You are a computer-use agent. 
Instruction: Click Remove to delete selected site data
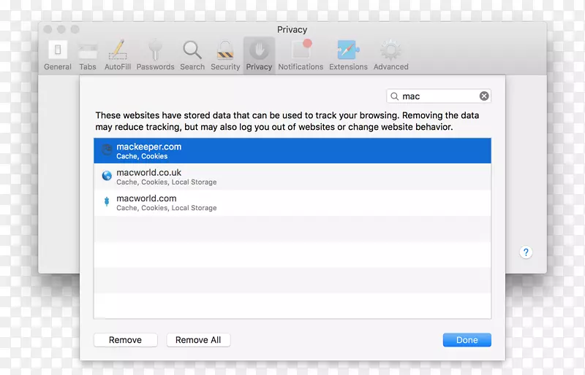point(125,340)
